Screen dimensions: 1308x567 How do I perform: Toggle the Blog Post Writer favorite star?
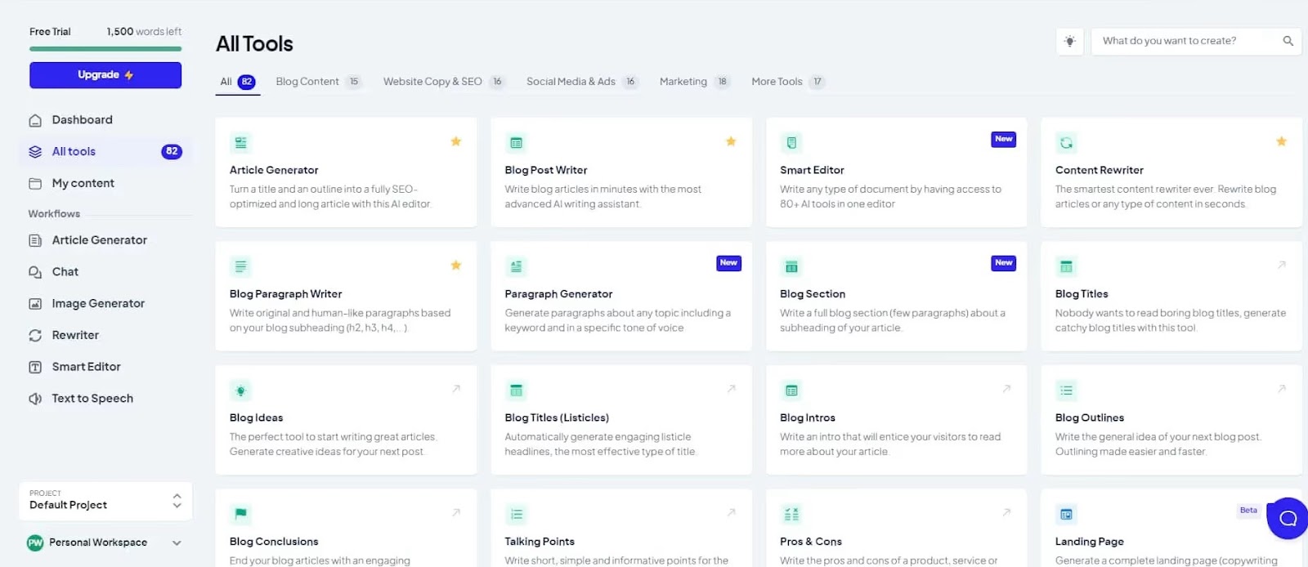pyautogui.click(x=731, y=141)
